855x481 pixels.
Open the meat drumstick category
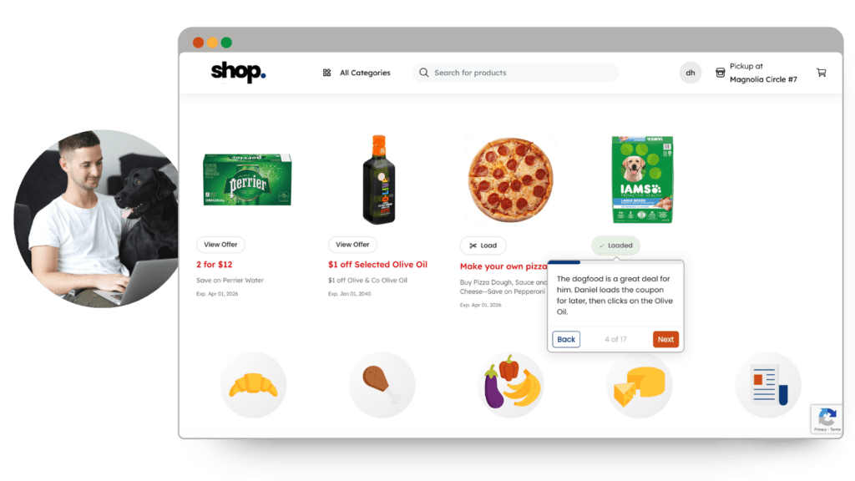[382, 385]
